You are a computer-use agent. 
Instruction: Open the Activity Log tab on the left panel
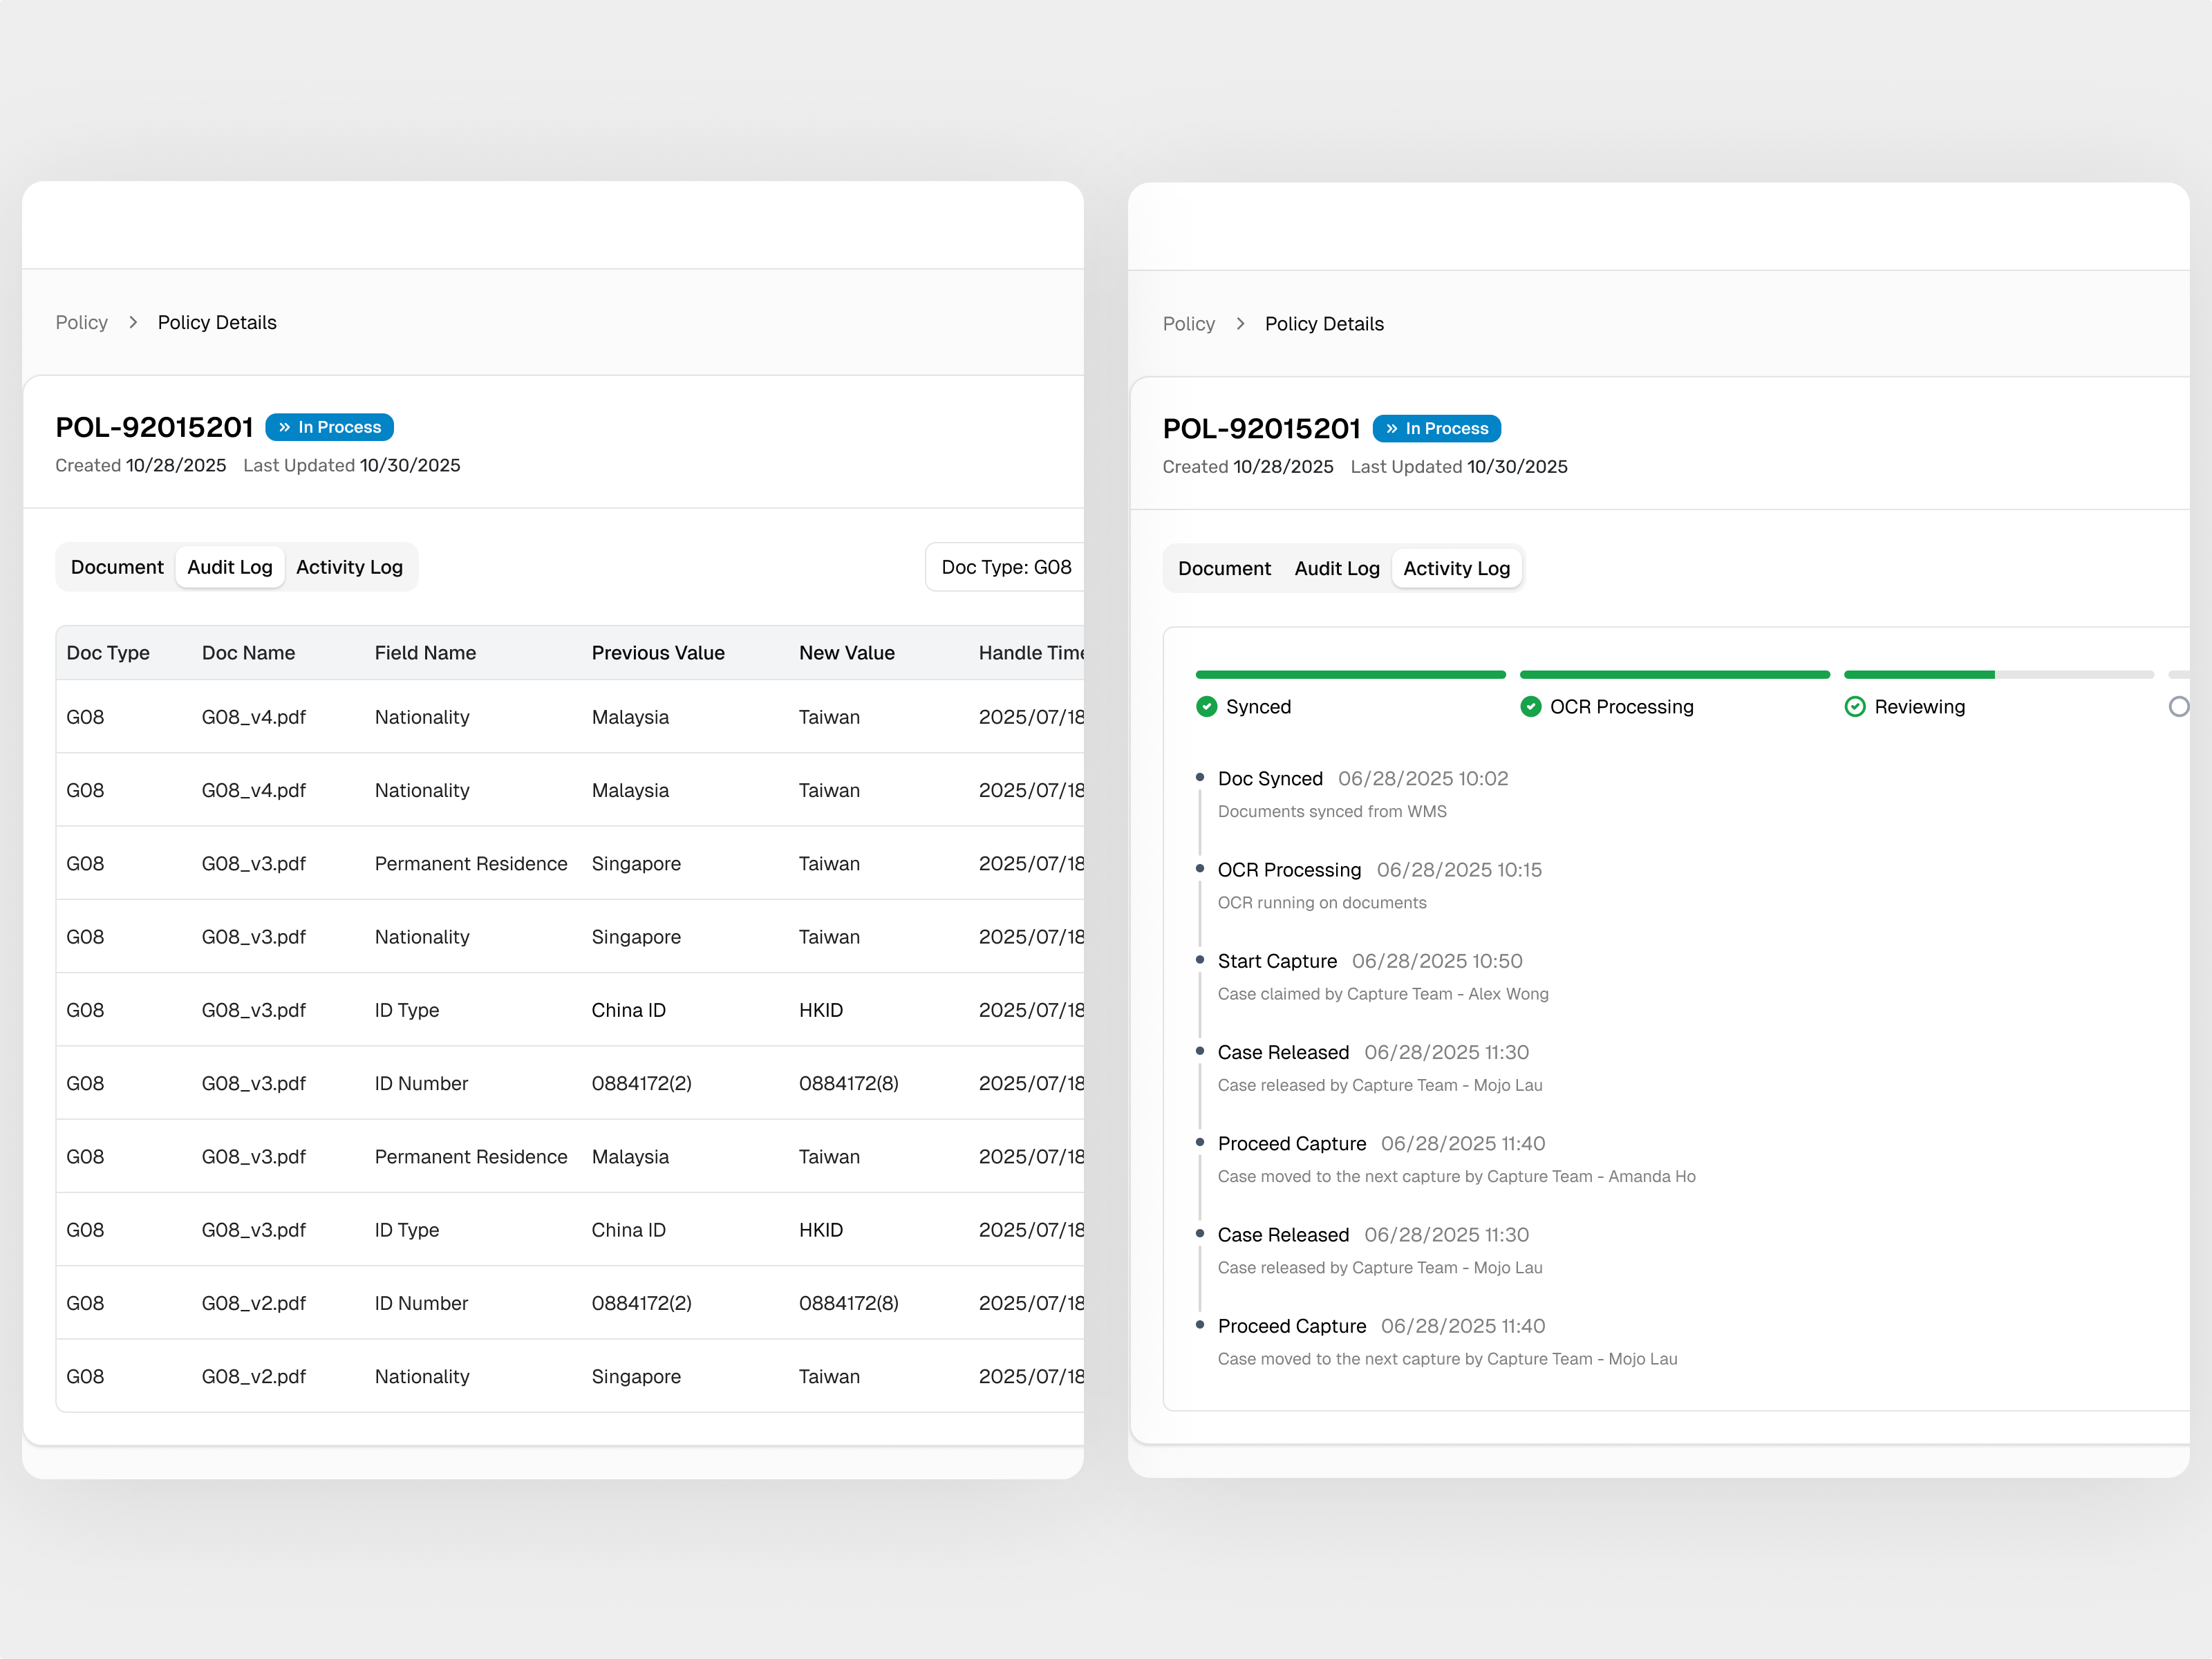coord(349,566)
